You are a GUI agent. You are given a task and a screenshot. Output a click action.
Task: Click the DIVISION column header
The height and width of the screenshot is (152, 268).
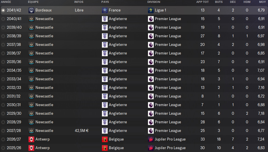coord(154,2)
